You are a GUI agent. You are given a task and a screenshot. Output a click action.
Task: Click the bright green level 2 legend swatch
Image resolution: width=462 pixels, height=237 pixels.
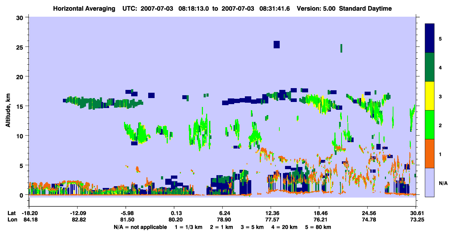point(430,125)
